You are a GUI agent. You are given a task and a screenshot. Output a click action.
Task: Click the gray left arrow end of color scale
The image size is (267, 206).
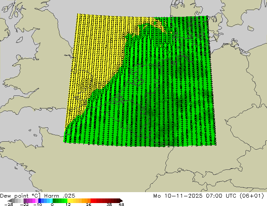(9, 201)
